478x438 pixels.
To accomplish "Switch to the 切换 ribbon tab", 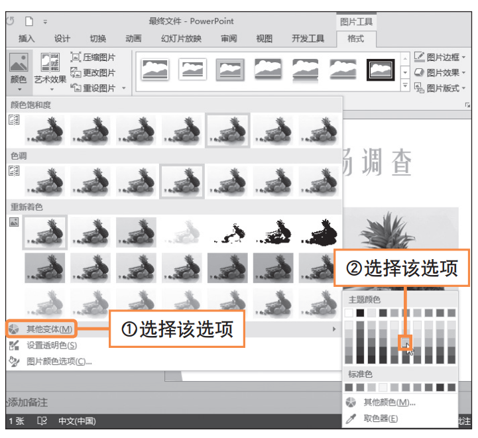I will click(x=98, y=38).
